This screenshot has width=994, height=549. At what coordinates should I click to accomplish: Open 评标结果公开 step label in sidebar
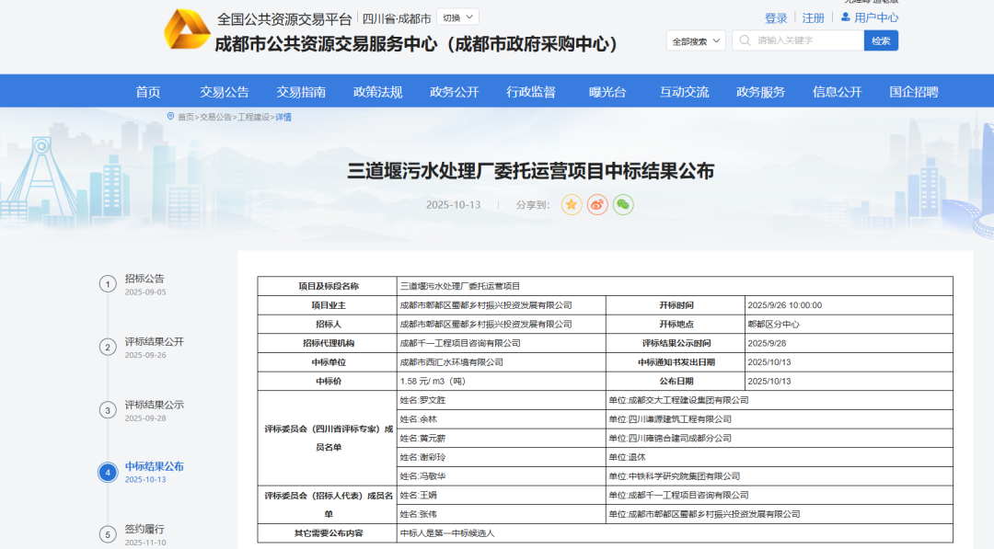click(x=154, y=341)
